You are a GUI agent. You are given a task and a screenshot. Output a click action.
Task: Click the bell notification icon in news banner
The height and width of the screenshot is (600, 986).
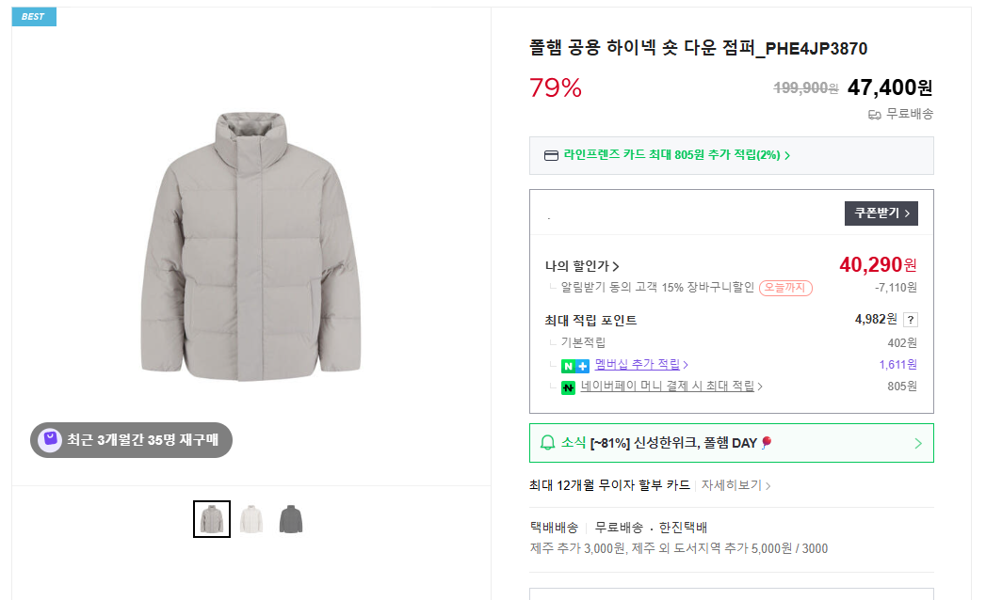click(547, 443)
